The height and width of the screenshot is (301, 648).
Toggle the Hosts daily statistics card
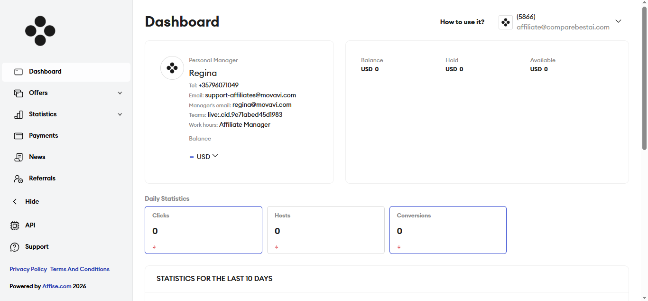point(326,230)
